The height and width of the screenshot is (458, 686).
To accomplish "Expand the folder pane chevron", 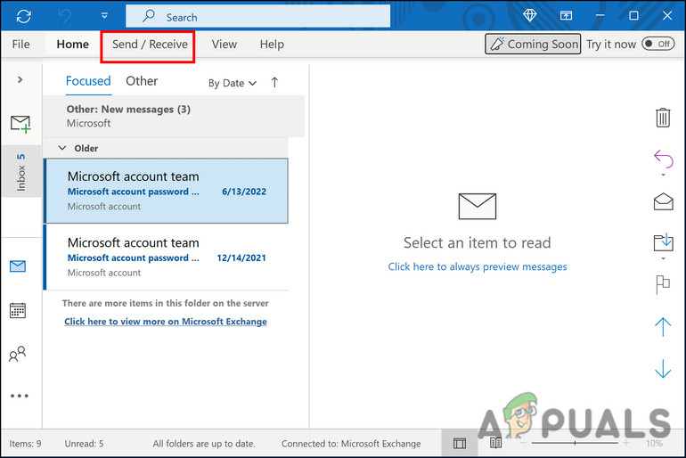I will (20, 79).
